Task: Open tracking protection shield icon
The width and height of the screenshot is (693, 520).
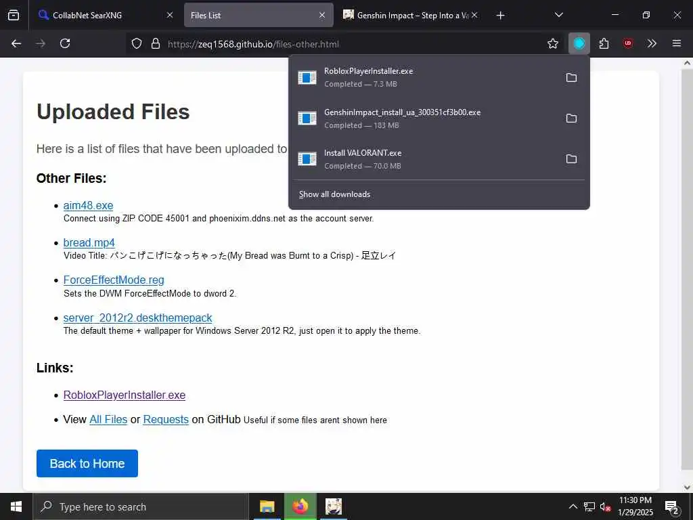Action: tap(137, 43)
